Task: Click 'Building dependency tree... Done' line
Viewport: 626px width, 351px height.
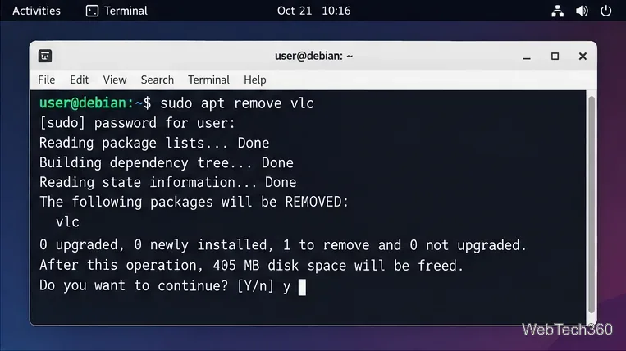Action: (x=166, y=162)
